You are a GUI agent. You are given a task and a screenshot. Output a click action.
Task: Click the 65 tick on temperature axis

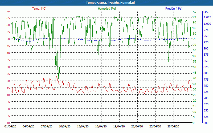[8, 18]
